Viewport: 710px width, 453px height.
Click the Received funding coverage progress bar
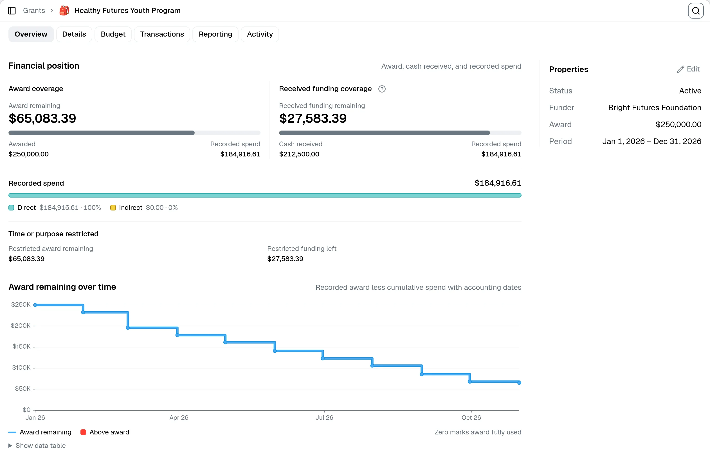point(400,133)
